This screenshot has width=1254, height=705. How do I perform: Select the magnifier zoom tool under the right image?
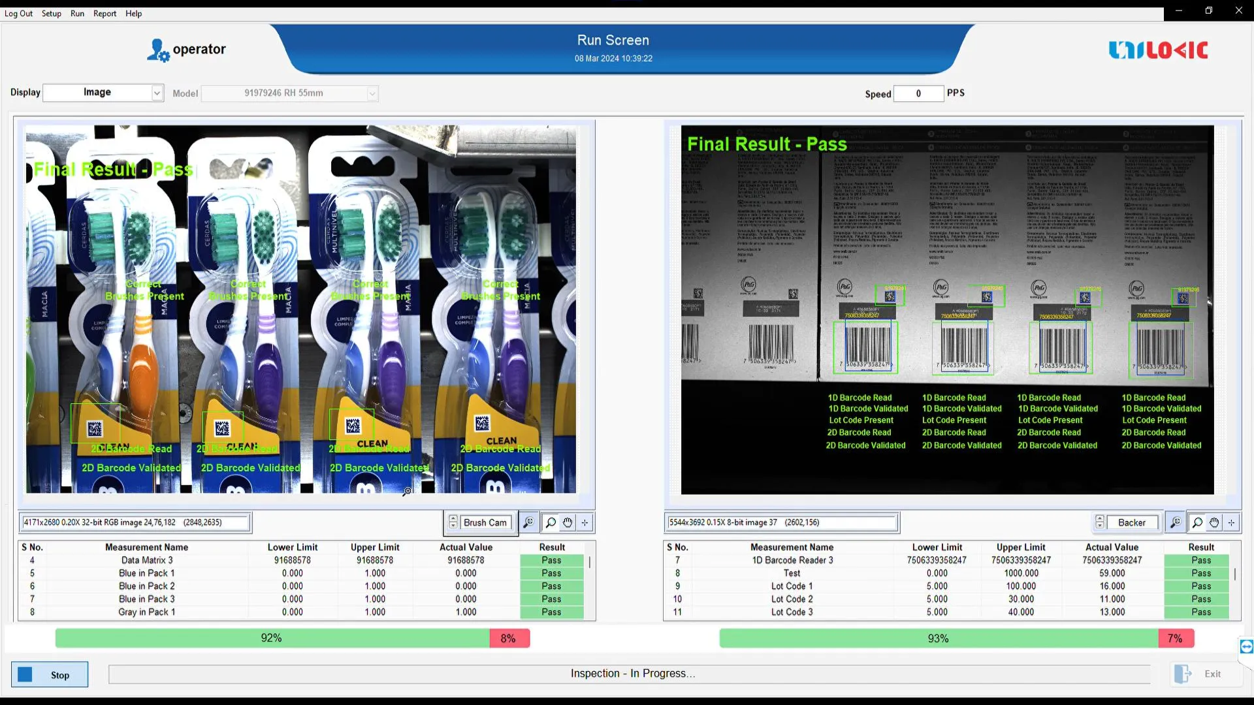point(1197,522)
